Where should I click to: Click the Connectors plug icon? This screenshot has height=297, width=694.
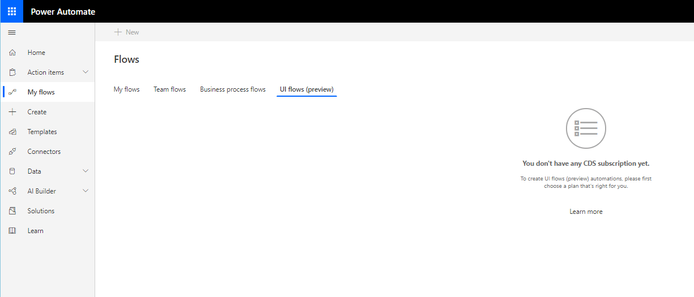[x=12, y=152]
